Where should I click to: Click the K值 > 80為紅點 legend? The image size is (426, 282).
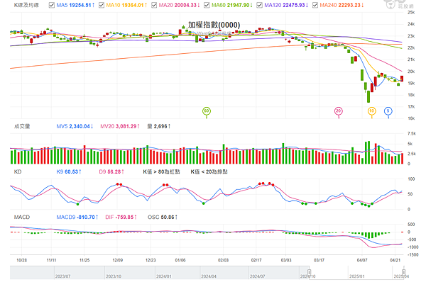coord(161,172)
